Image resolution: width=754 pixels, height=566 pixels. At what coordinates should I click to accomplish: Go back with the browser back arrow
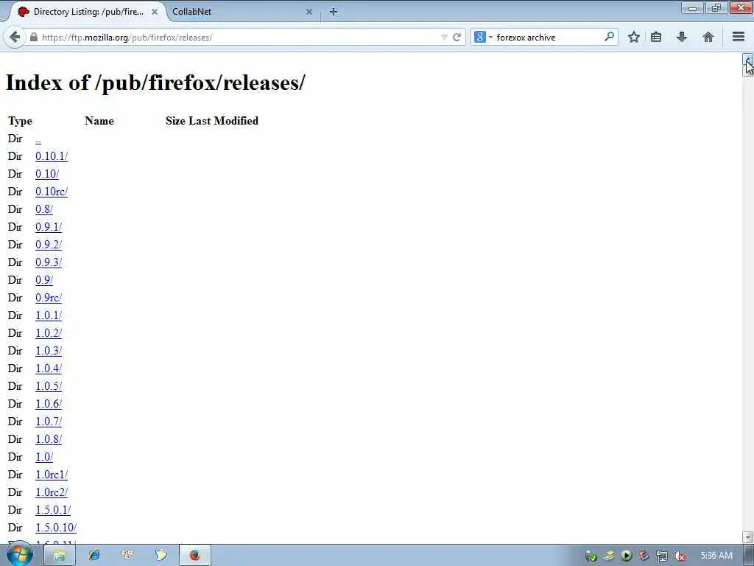coord(15,37)
